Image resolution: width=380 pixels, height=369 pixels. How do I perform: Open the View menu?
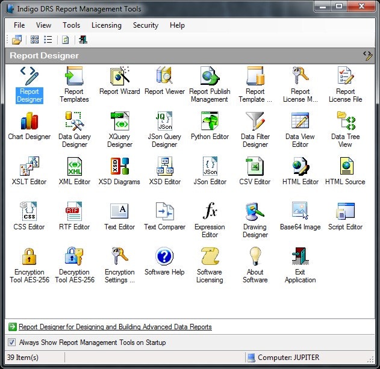click(x=43, y=25)
